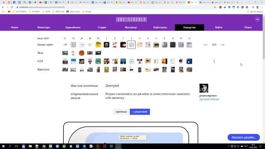265x149 pixels.
Task: Open Task View on the taskbar
Action: (17, 146)
